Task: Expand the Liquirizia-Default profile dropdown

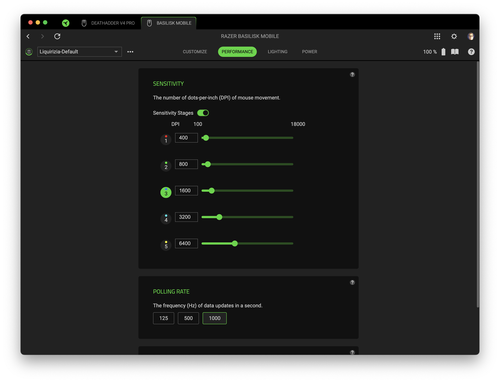Action: [x=80, y=52]
